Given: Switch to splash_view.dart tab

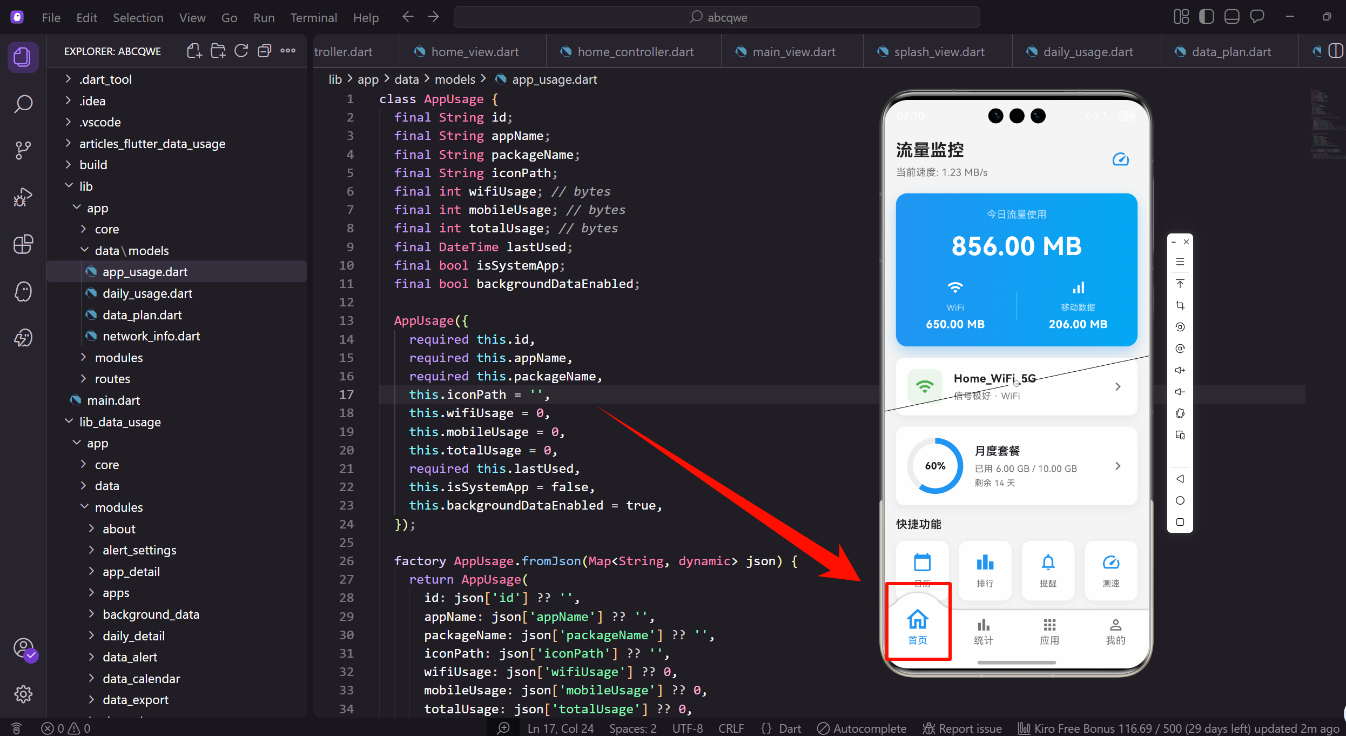Looking at the screenshot, I should (938, 52).
